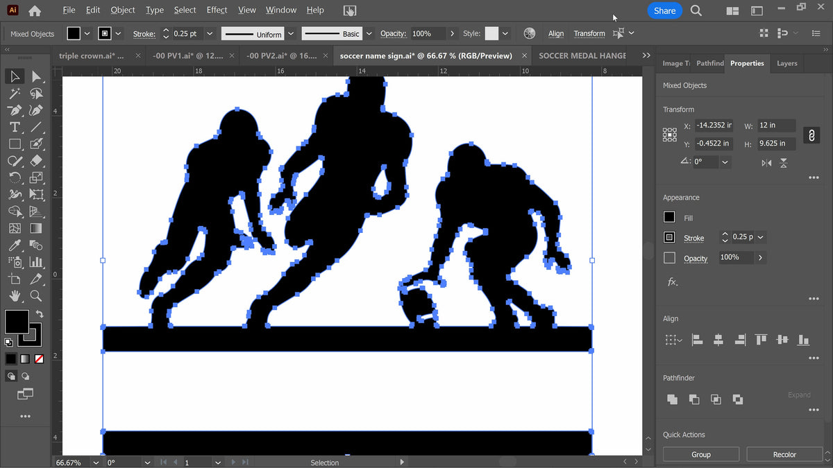Viewport: 833px width, 468px height.
Task: Select the Zoom tool in toolbox
Action: [37, 296]
